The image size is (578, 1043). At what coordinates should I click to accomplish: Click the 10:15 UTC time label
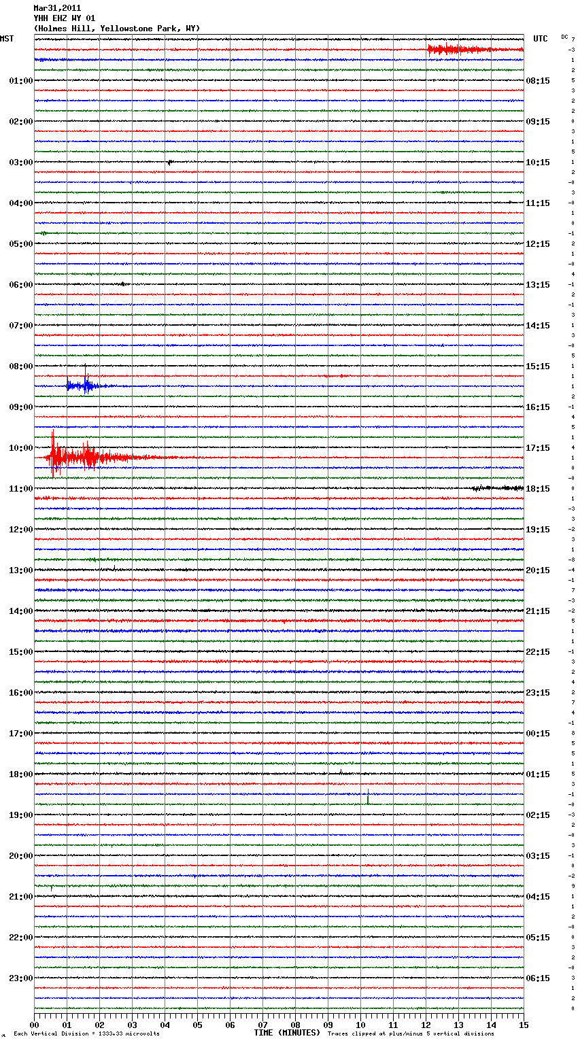538,163
